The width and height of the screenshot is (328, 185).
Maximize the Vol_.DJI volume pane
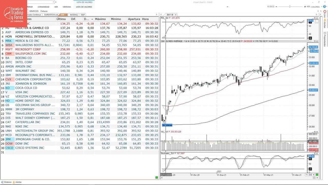coord(315,132)
